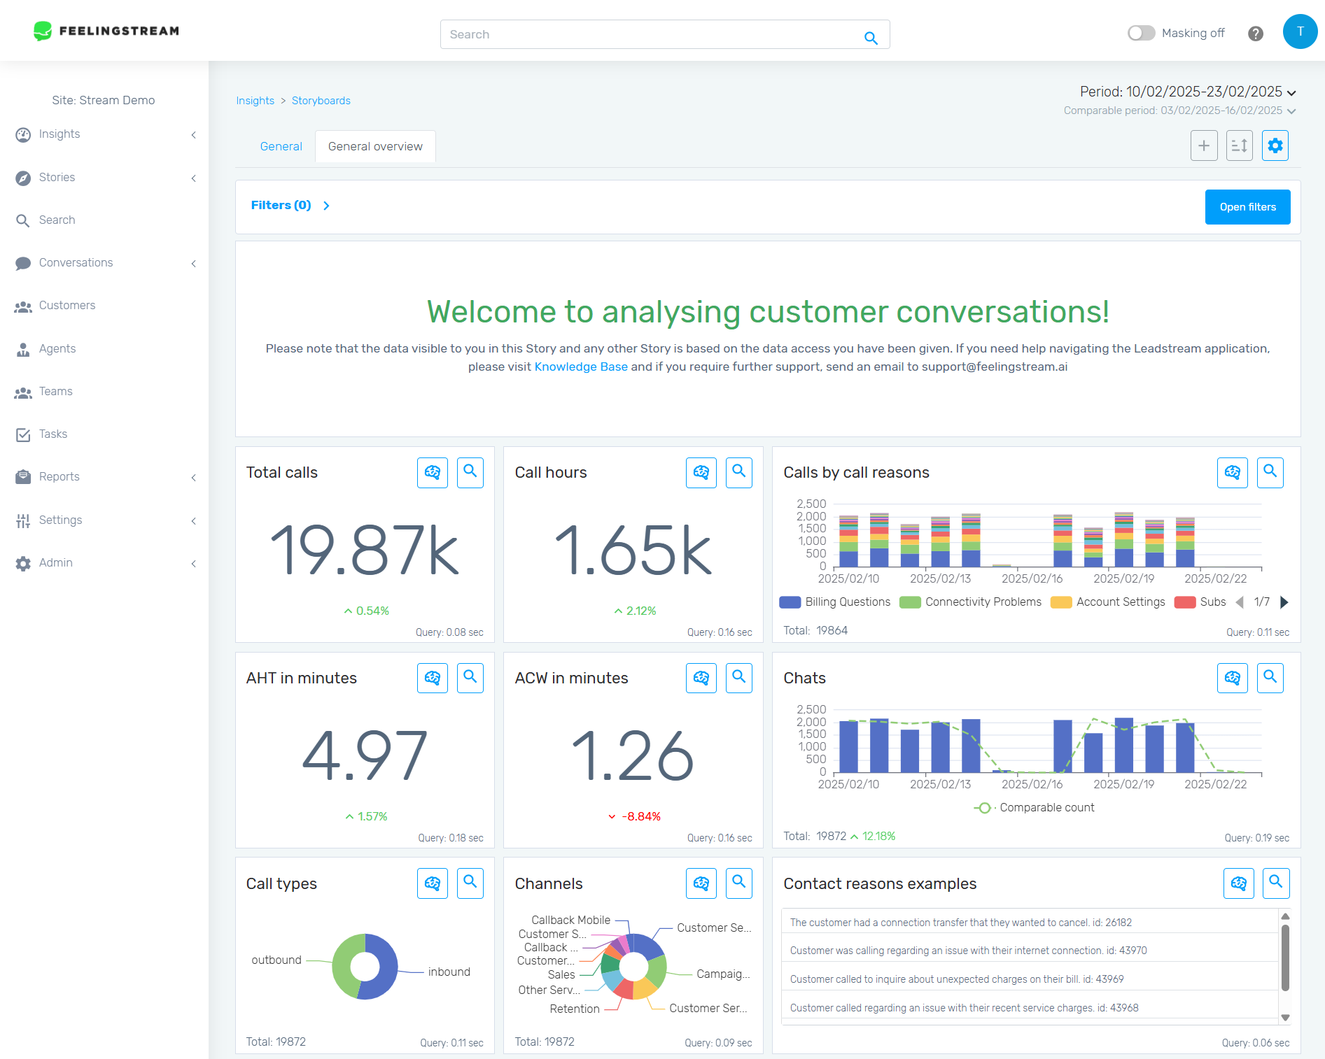Click the sort panels icon near the gear
The height and width of the screenshot is (1059, 1325).
(1239, 145)
